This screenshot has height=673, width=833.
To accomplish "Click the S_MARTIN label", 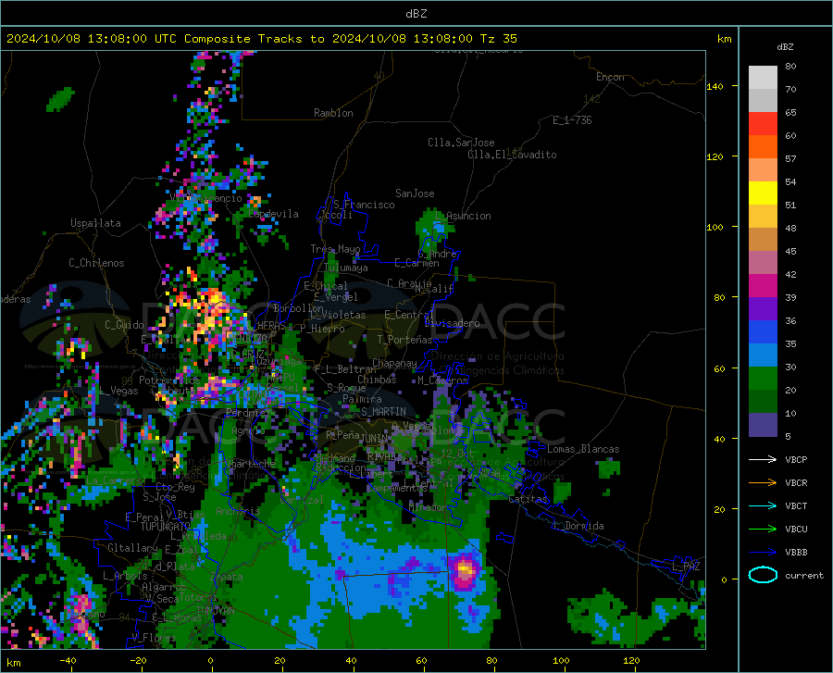I will 383,412.
